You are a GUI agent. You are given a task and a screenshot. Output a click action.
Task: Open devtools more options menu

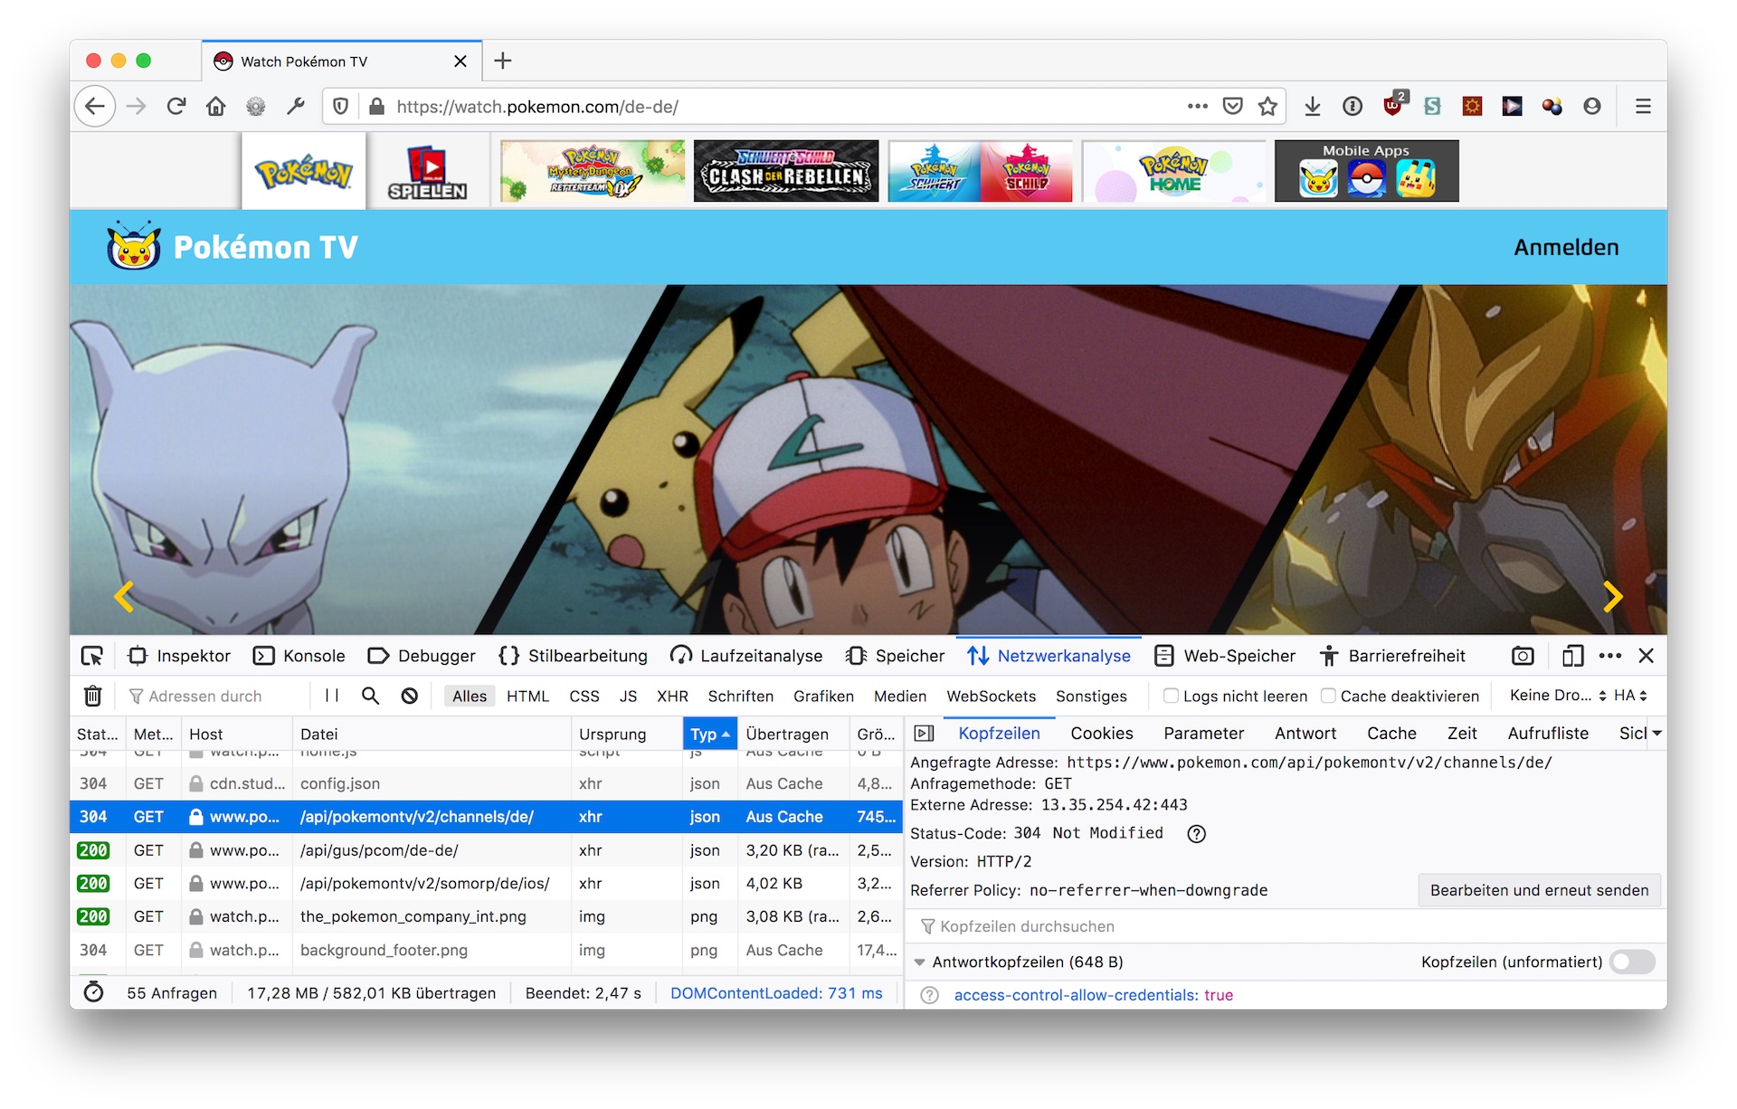tap(1610, 656)
